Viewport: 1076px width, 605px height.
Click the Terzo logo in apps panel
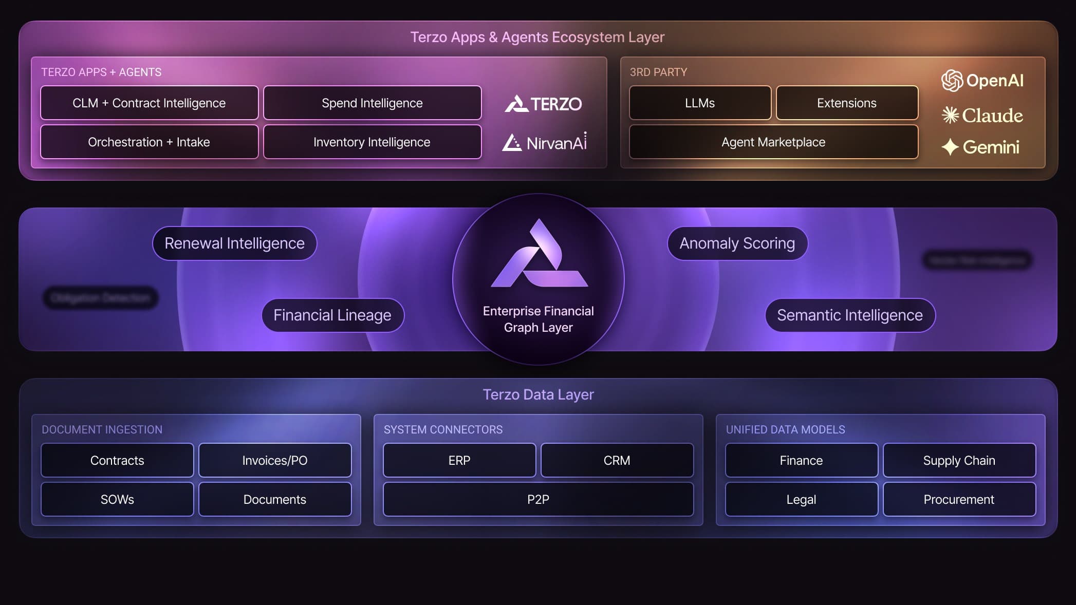click(543, 104)
